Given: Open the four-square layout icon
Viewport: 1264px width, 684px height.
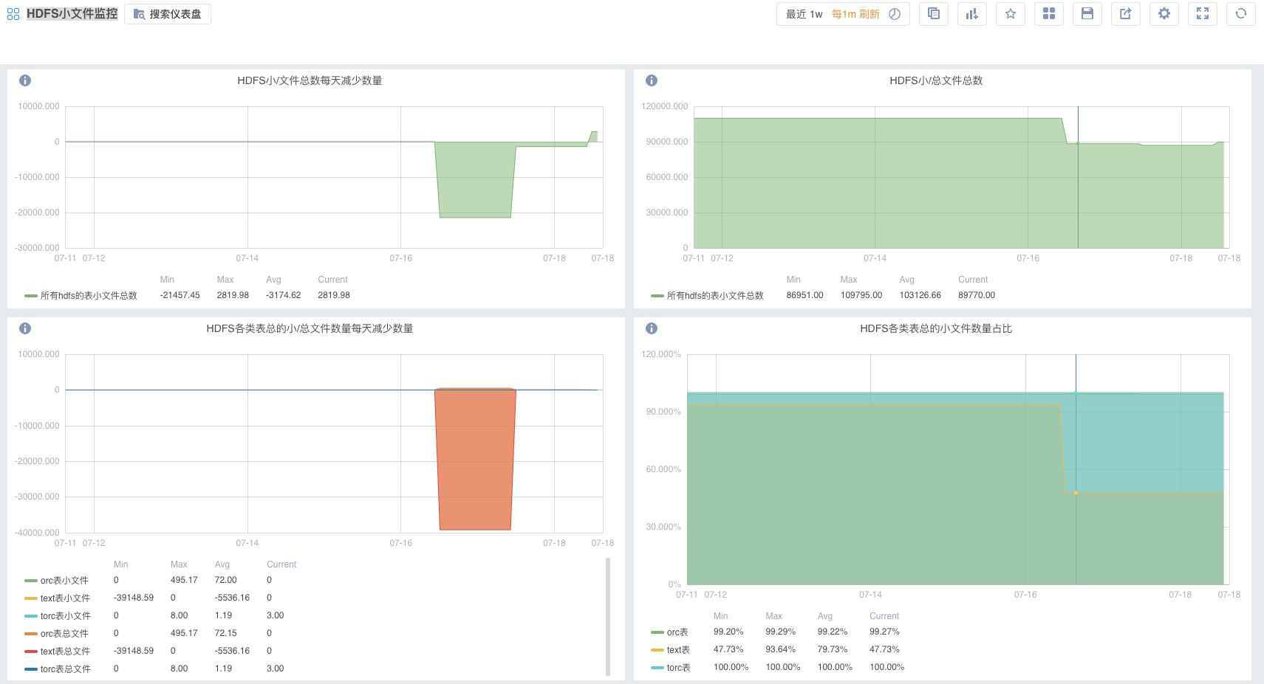Looking at the screenshot, I should point(1049,14).
